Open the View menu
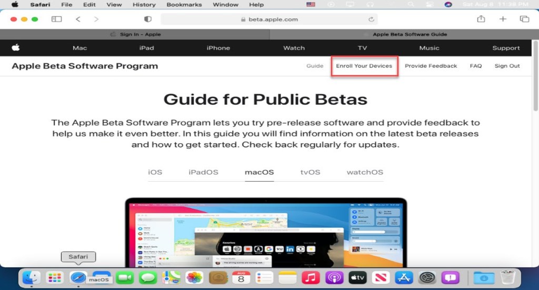539x290 pixels. tap(114, 4)
